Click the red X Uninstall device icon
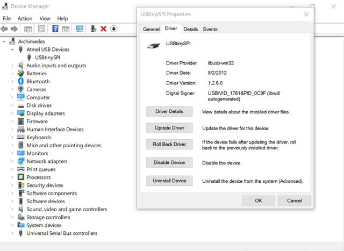This screenshot has height=251, width=344. [x=103, y=28]
